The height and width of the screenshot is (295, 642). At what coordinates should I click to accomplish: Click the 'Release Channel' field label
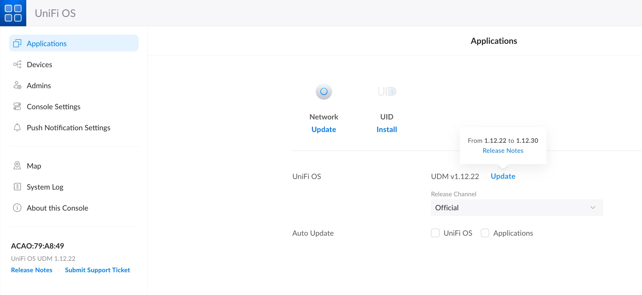[x=453, y=194]
